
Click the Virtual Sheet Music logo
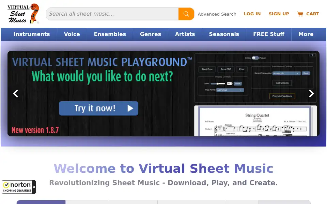[x=24, y=14]
